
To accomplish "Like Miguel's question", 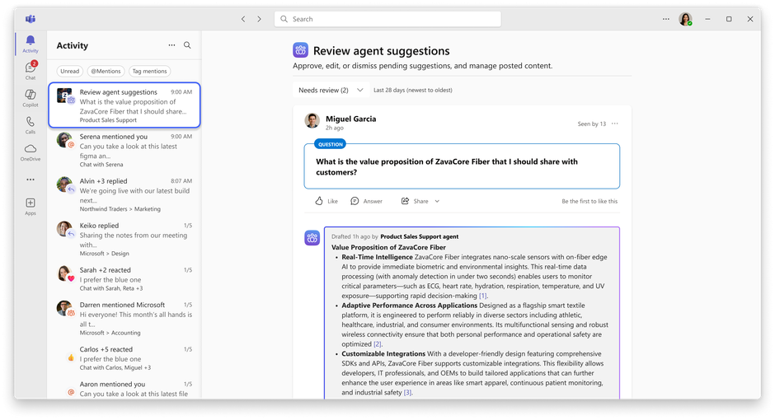I will 326,201.
